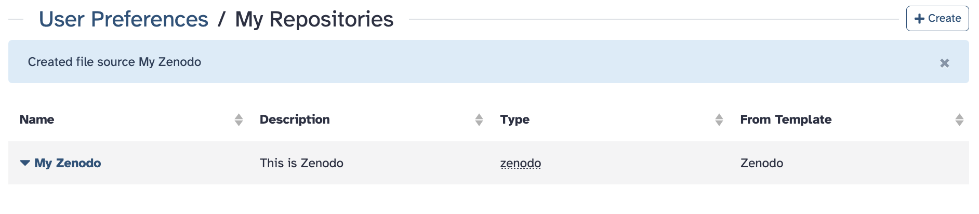Screen dimensions: 979x214
Task: Click the Description column sort arrows
Action: (x=479, y=120)
